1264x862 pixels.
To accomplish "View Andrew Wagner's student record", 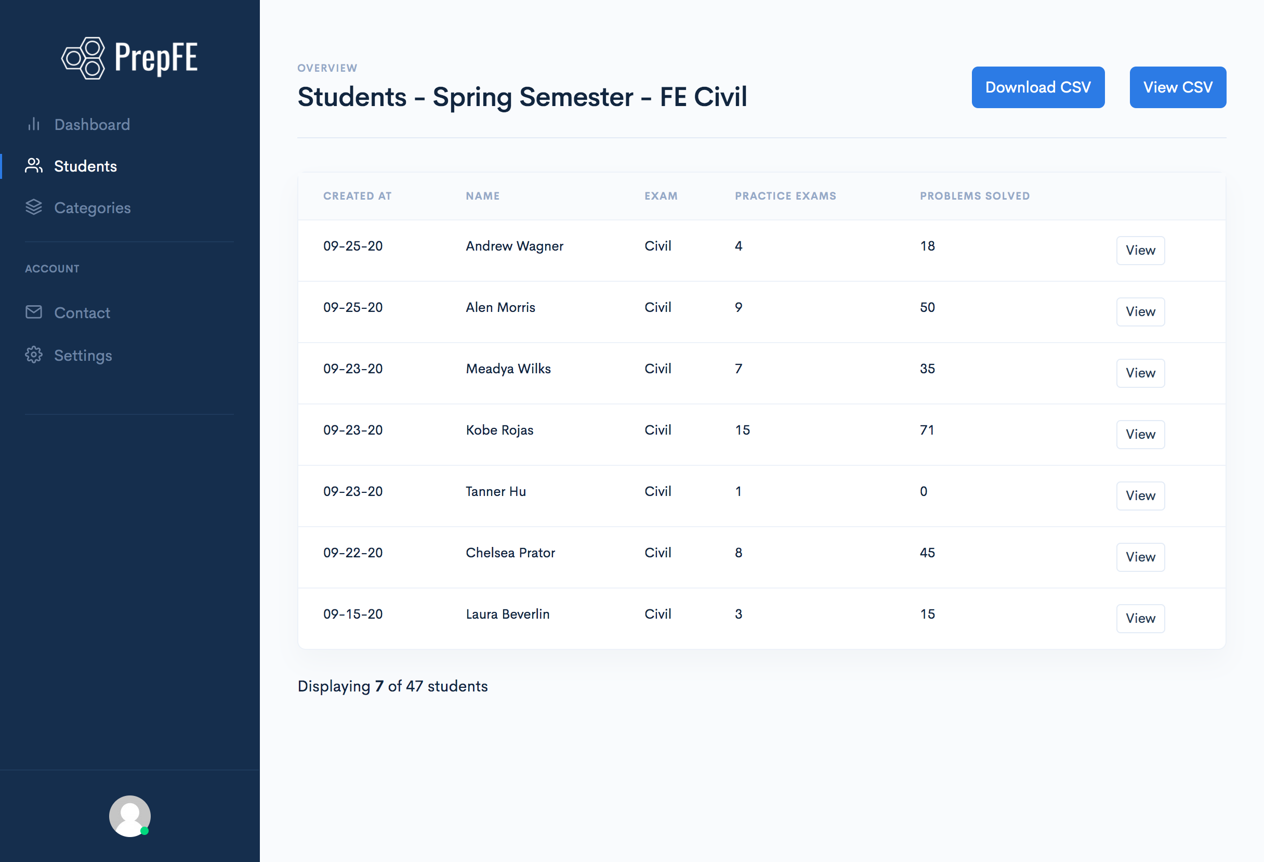I will click(x=1140, y=250).
